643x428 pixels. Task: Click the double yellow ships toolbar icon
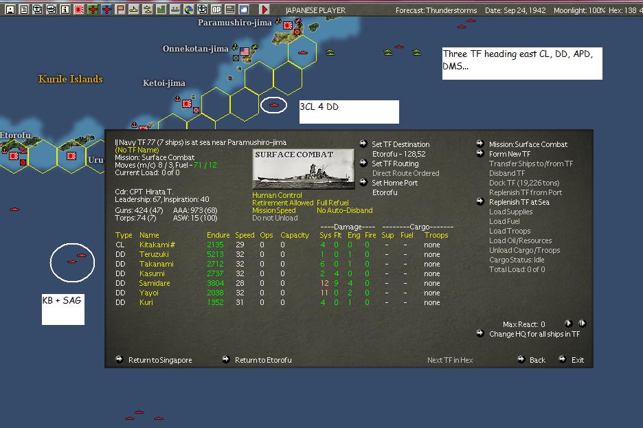(148, 9)
